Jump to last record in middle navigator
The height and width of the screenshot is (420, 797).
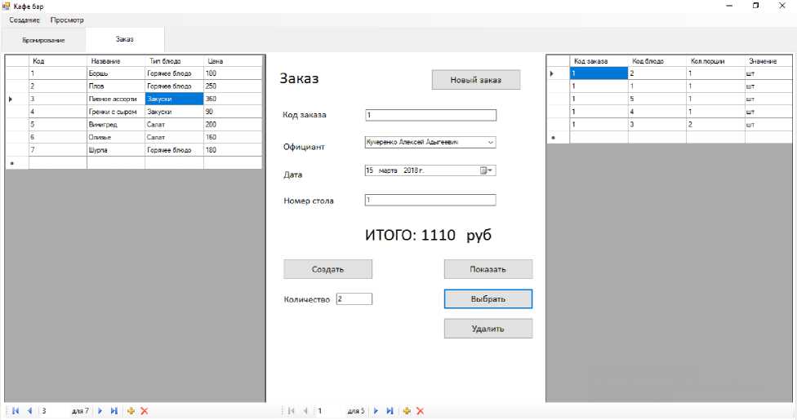coord(390,411)
